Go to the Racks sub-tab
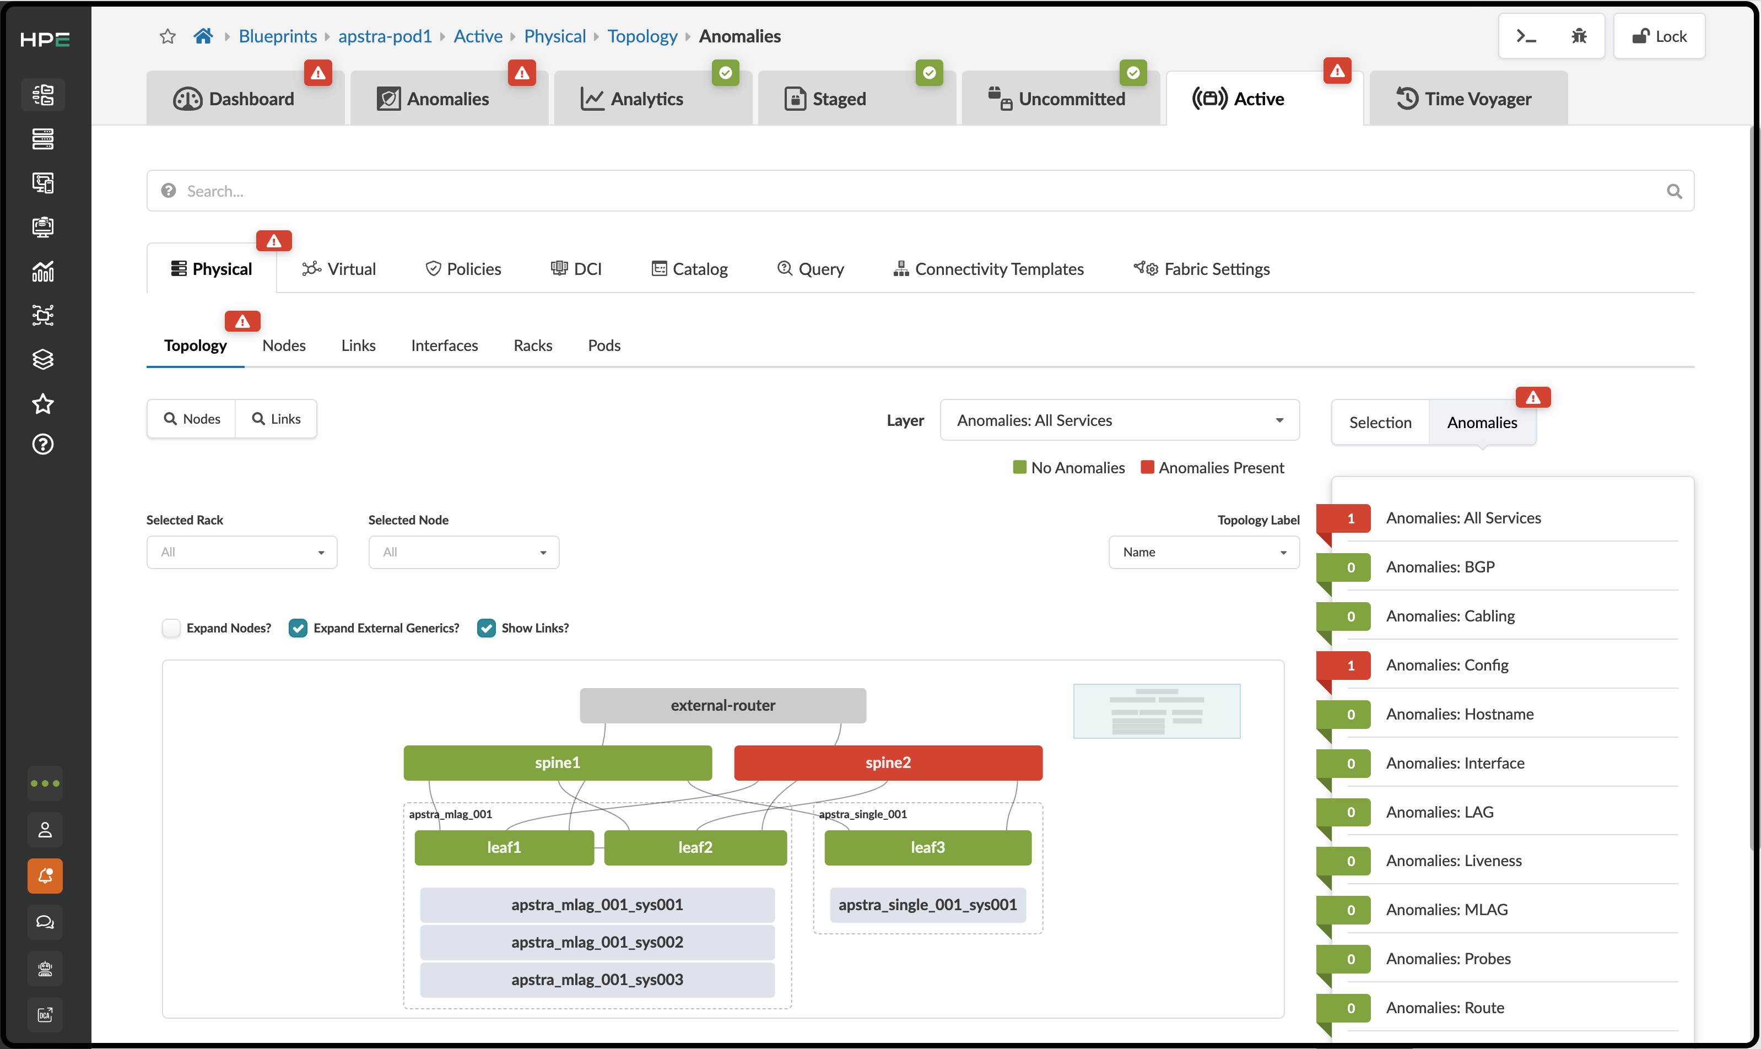Screen dimensions: 1761x1049 coord(532,345)
